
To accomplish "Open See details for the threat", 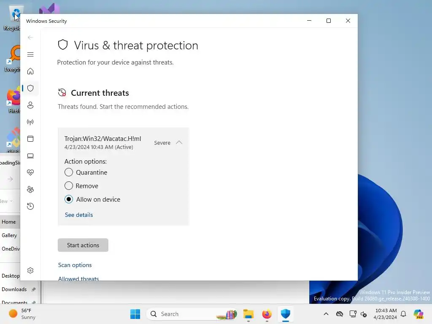I will point(79,215).
